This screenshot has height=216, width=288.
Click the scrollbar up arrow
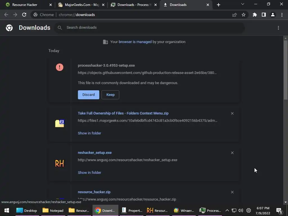pyautogui.click(x=285, y=38)
